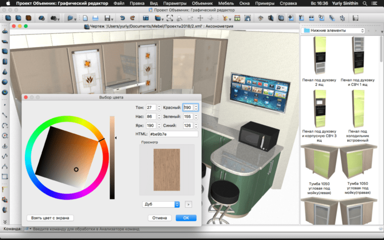Click the Команда command input field
The height and width of the screenshot is (240, 384).
[x=201, y=229]
